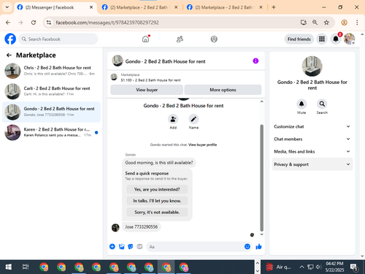Bookmark this page with star icon
The height and width of the screenshot is (274, 365).
[x=326, y=23]
